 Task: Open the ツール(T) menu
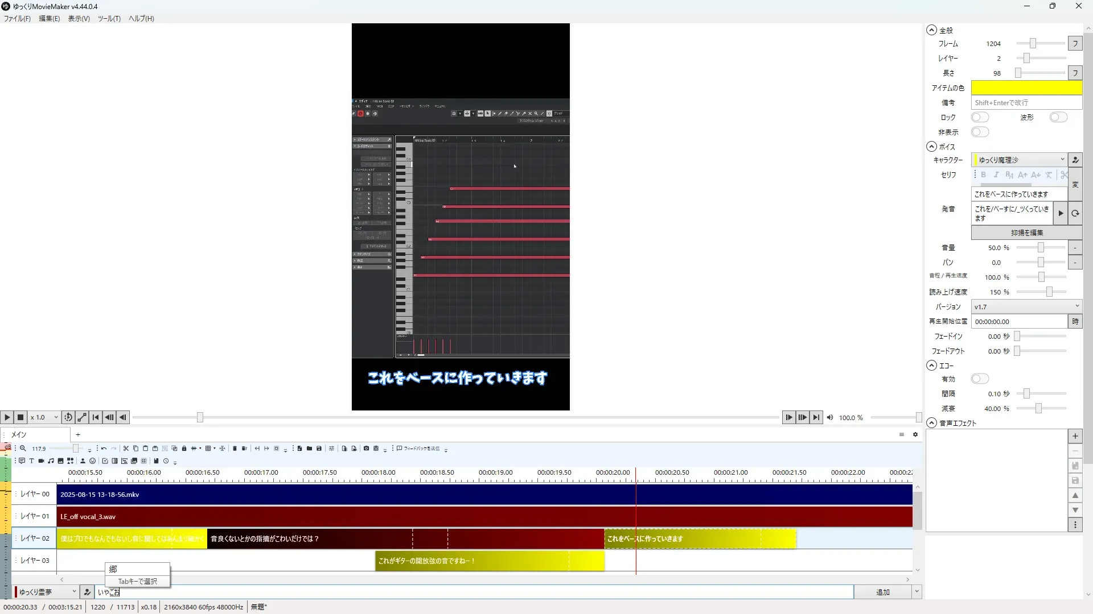[x=109, y=18]
